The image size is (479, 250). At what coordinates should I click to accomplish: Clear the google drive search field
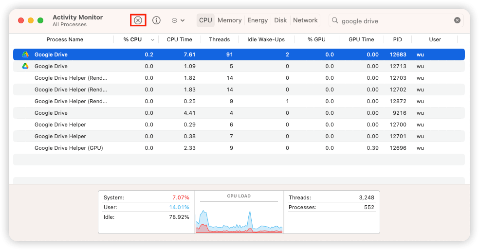click(x=457, y=20)
